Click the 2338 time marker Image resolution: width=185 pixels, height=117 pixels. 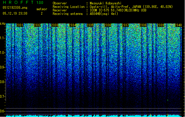[x=143, y=25]
